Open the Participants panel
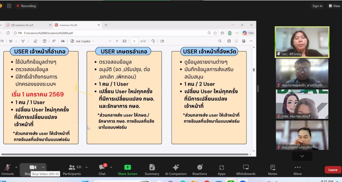Image resolution: width=342 pixels, height=182 pixels. coord(72,168)
